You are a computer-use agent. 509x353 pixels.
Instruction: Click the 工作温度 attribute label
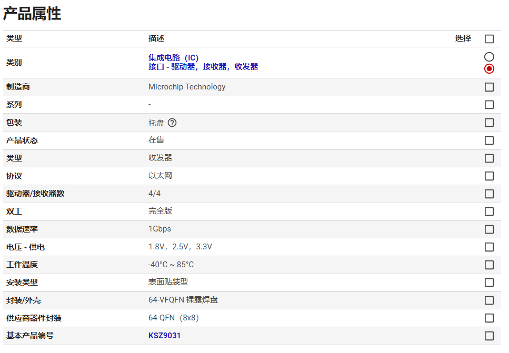[x=22, y=265]
